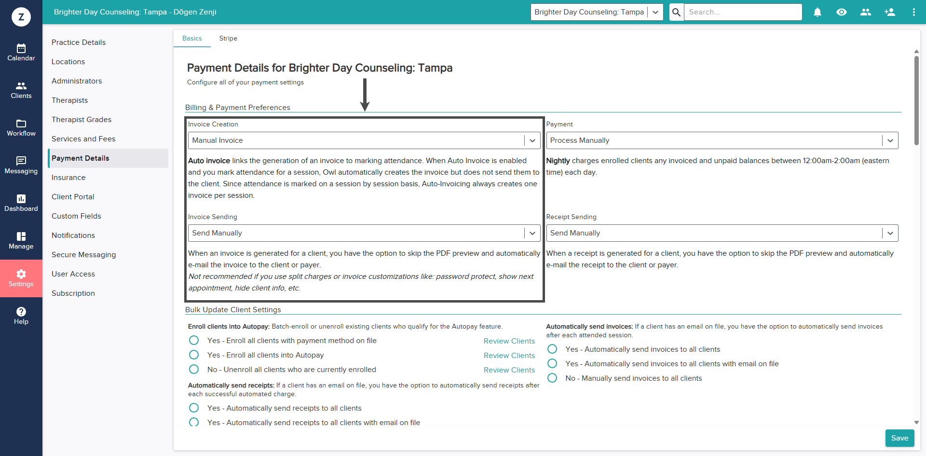Screen dimensions: 926x456
Task: Open the Calendar icon in sidebar
Action: 21,48
